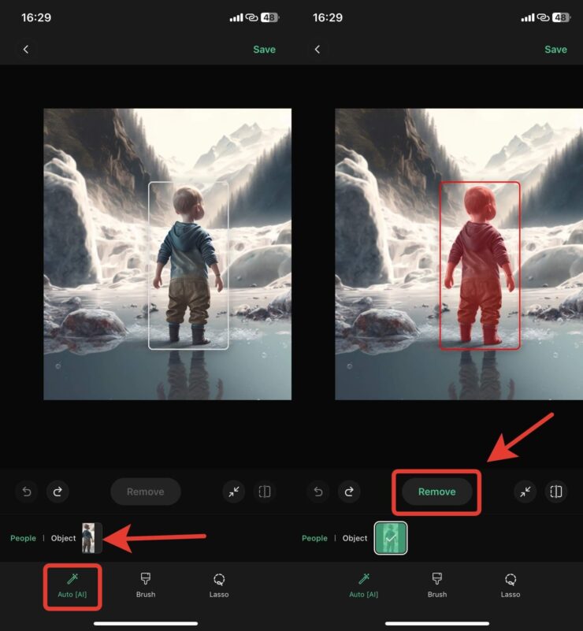Go back using left screen's chevron

[x=26, y=50]
